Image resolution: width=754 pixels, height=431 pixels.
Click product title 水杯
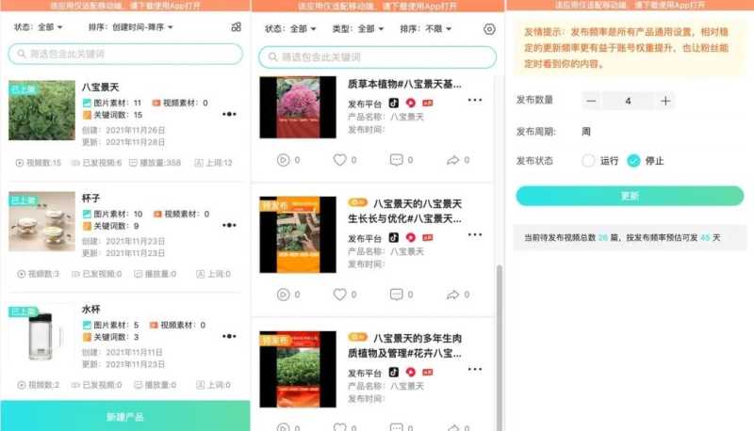(x=90, y=309)
